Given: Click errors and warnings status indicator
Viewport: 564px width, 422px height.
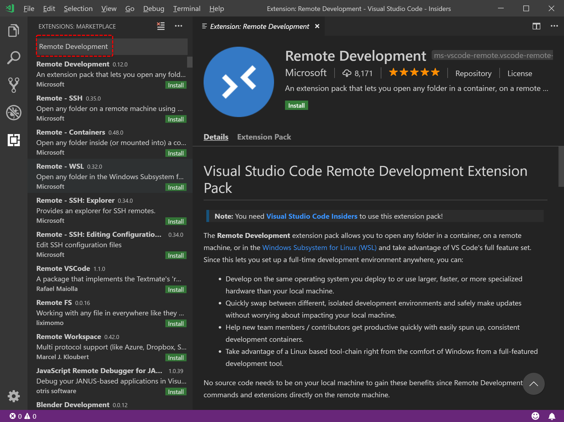Looking at the screenshot, I should (x=23, y=416).
